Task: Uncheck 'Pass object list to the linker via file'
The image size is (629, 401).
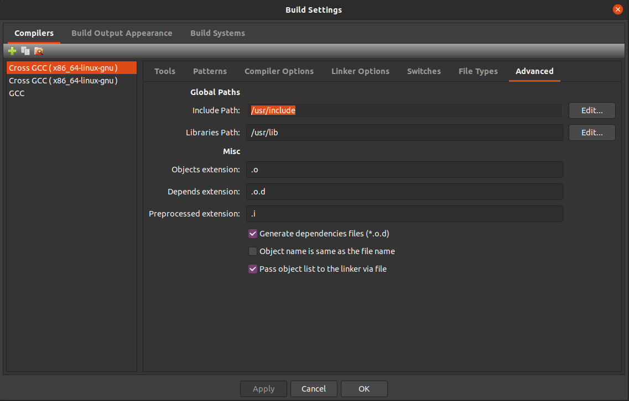Action: point(253,269)
